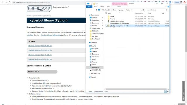Image resolution: width=187 pixels, height=105 pixels.
Task: Open the Home ribbon tab
Action: pyautogui.click(x=96, y=7)
